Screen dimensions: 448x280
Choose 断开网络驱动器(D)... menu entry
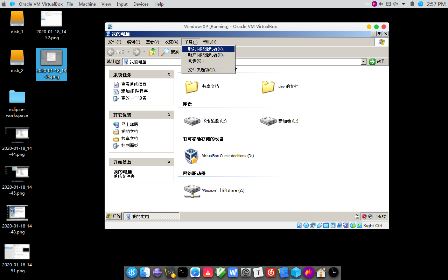[208, 55]
